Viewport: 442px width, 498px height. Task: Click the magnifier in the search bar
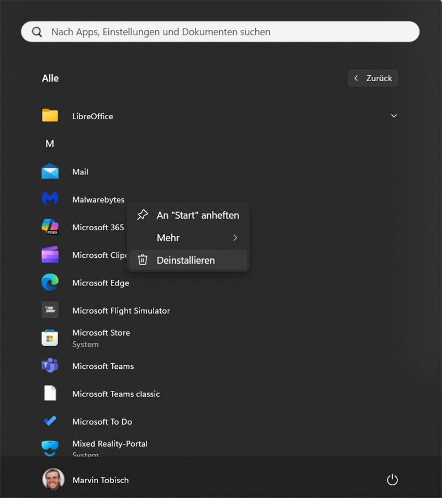point(36,31)
